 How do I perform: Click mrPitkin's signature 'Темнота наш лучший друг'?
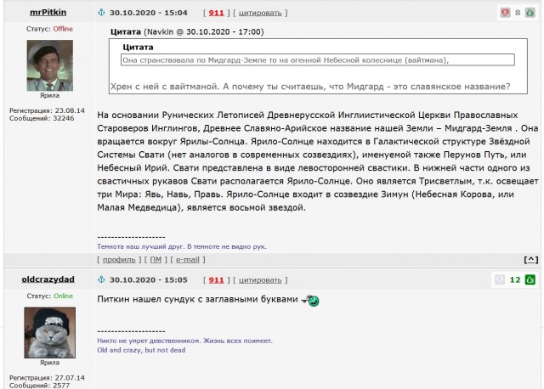point(182,246)
